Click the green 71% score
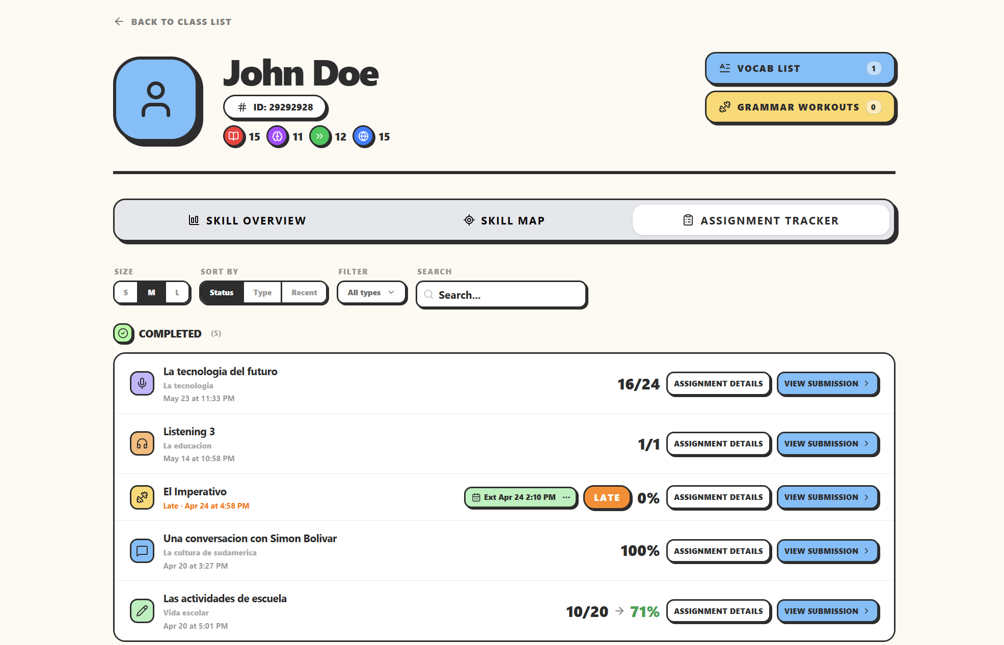The width and height of the screenshot is (1004, 645). [645, 611]
